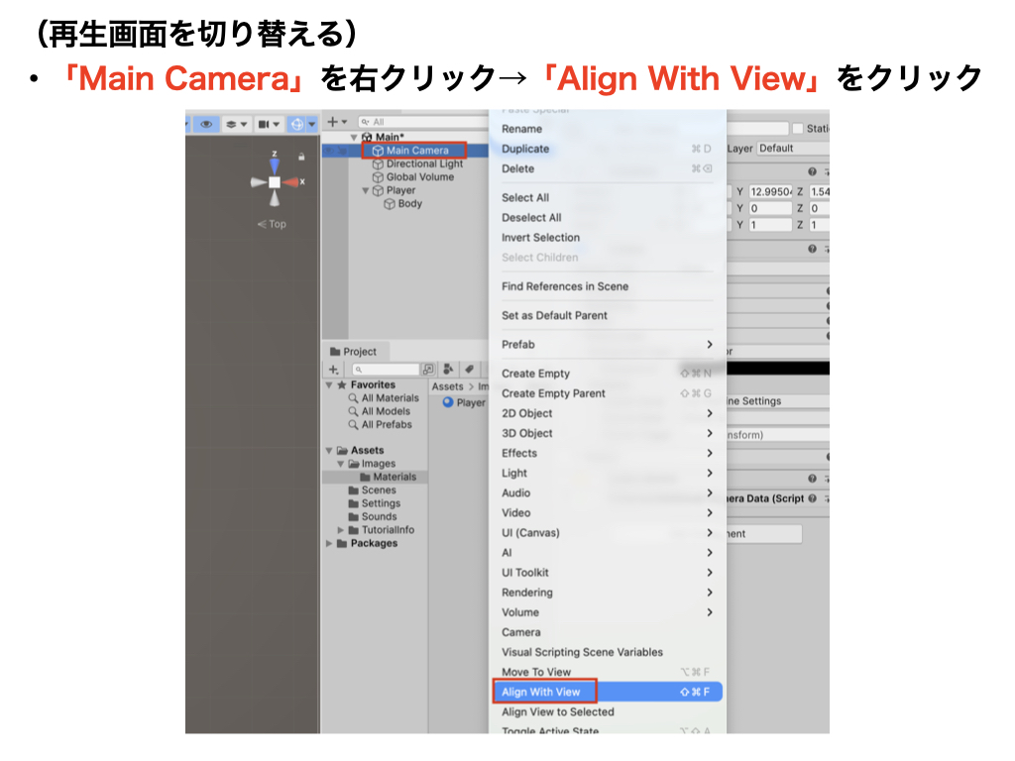
Task: Click Assets in the Project breadcrumb
Action: (x=447, y=386)
